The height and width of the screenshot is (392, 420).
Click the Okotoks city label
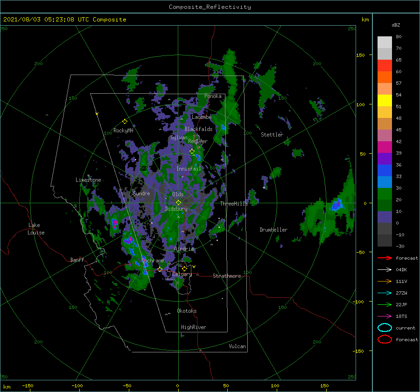coord(187,311)
